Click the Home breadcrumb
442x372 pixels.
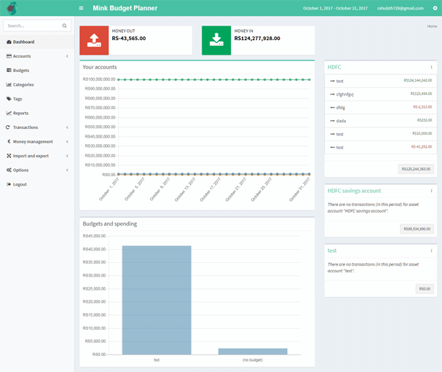click(432, 26)
